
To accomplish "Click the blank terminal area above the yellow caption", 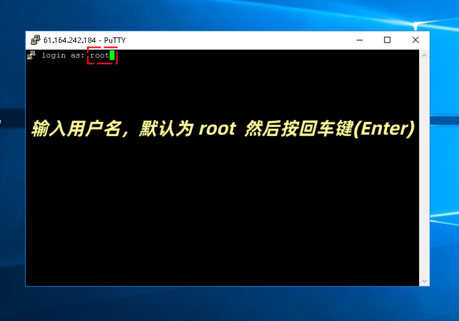I will [245, 86].
